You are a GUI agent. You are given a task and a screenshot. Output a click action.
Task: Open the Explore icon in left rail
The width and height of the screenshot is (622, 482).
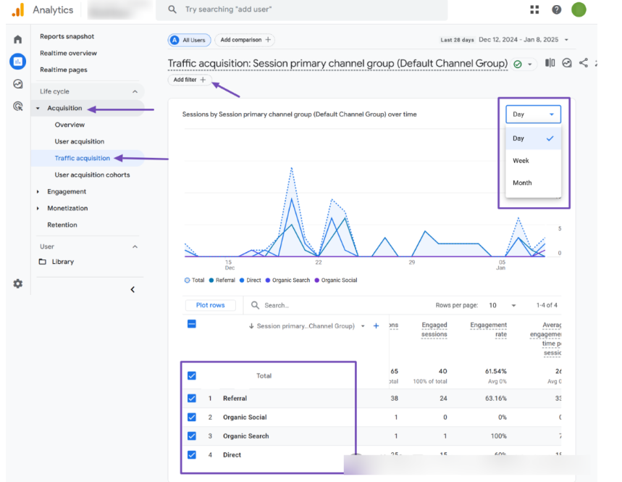[18, 84]
